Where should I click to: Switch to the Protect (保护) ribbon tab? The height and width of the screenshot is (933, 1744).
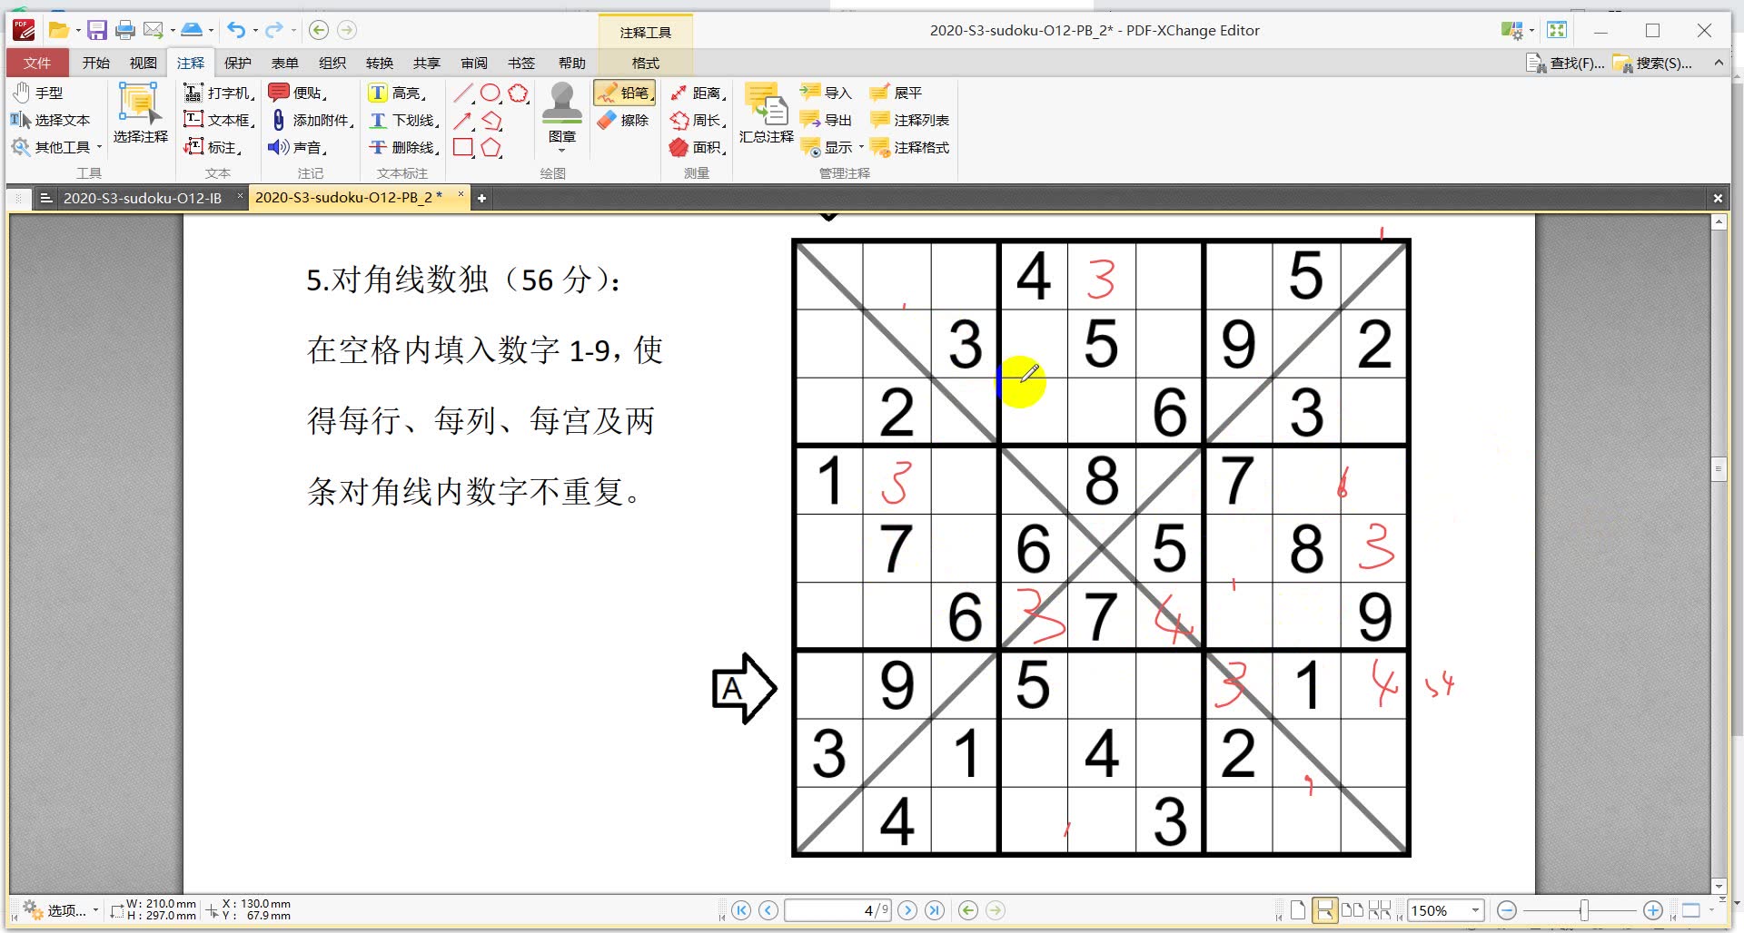(x=237, y=63)
